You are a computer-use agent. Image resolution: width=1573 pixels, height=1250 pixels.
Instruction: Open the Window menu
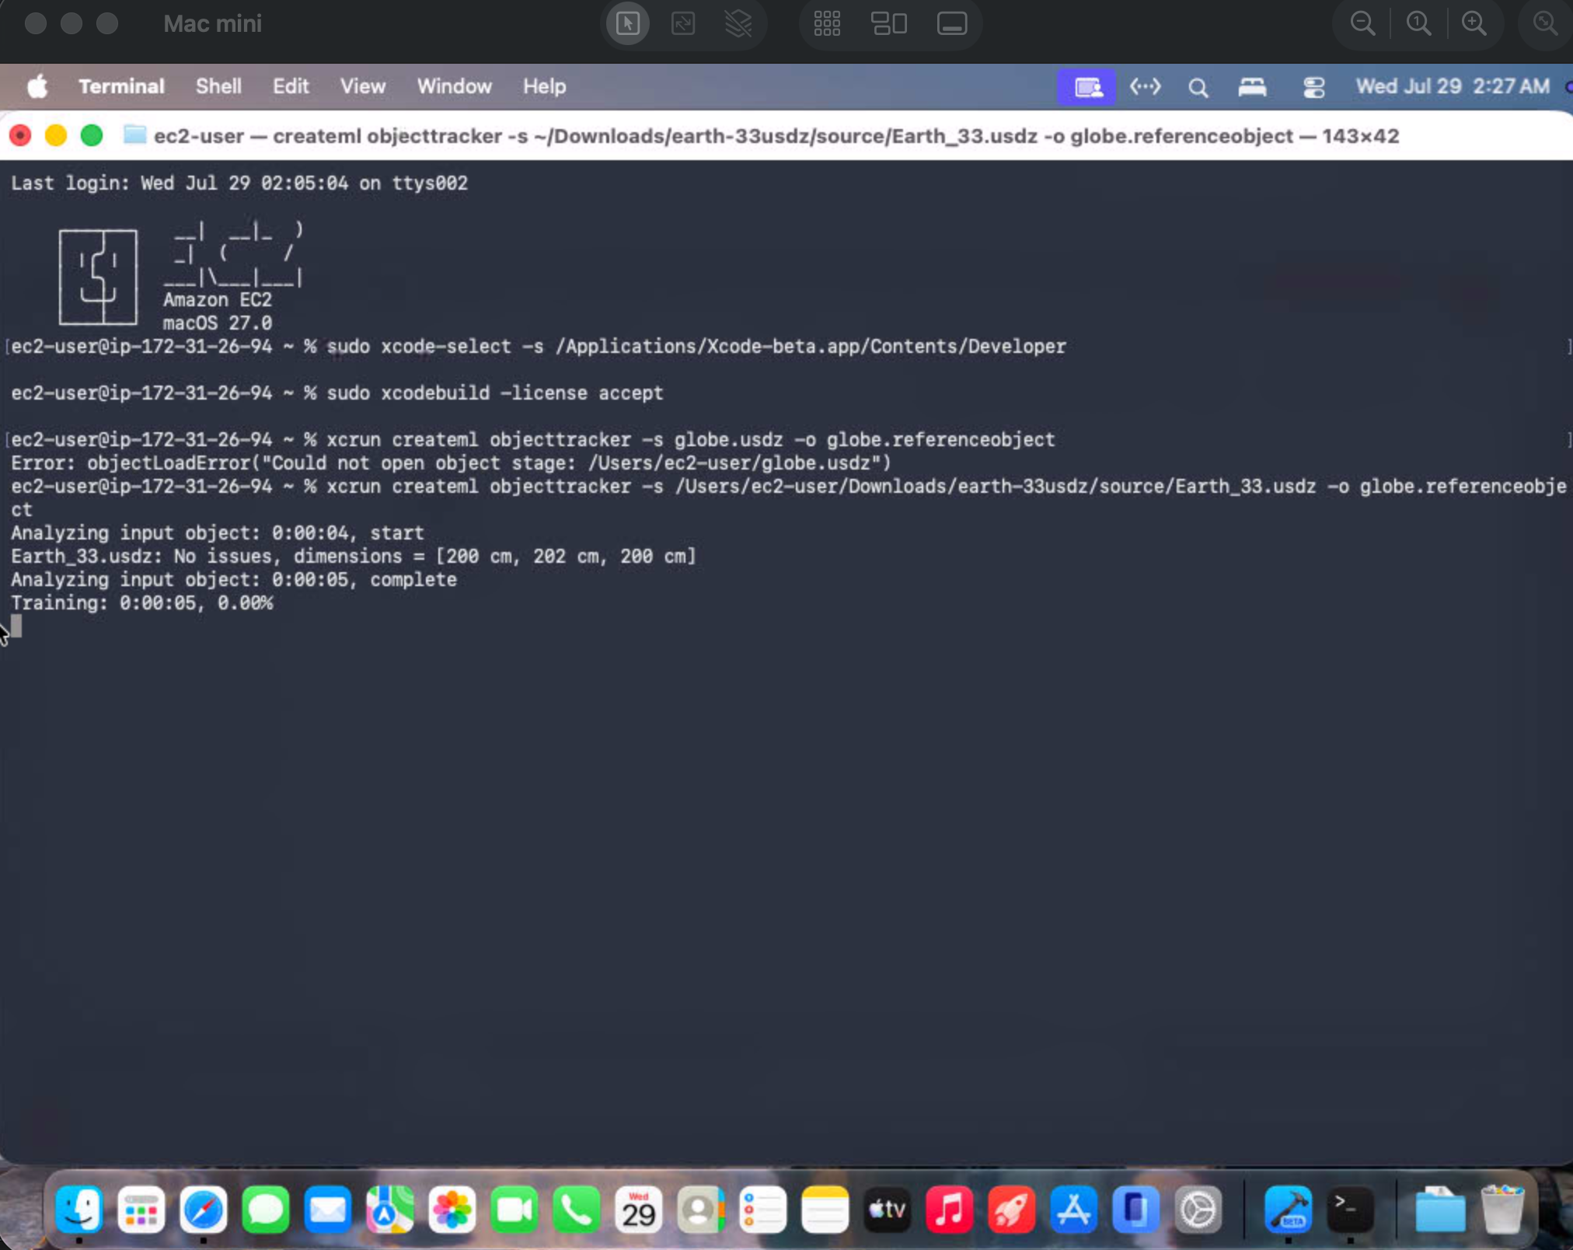coord(454,86)
